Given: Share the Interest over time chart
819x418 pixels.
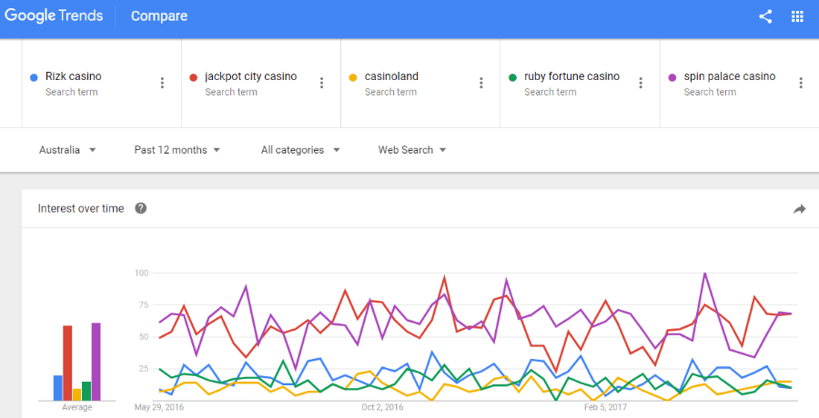Looking at the screenshot, I should 799,209.
